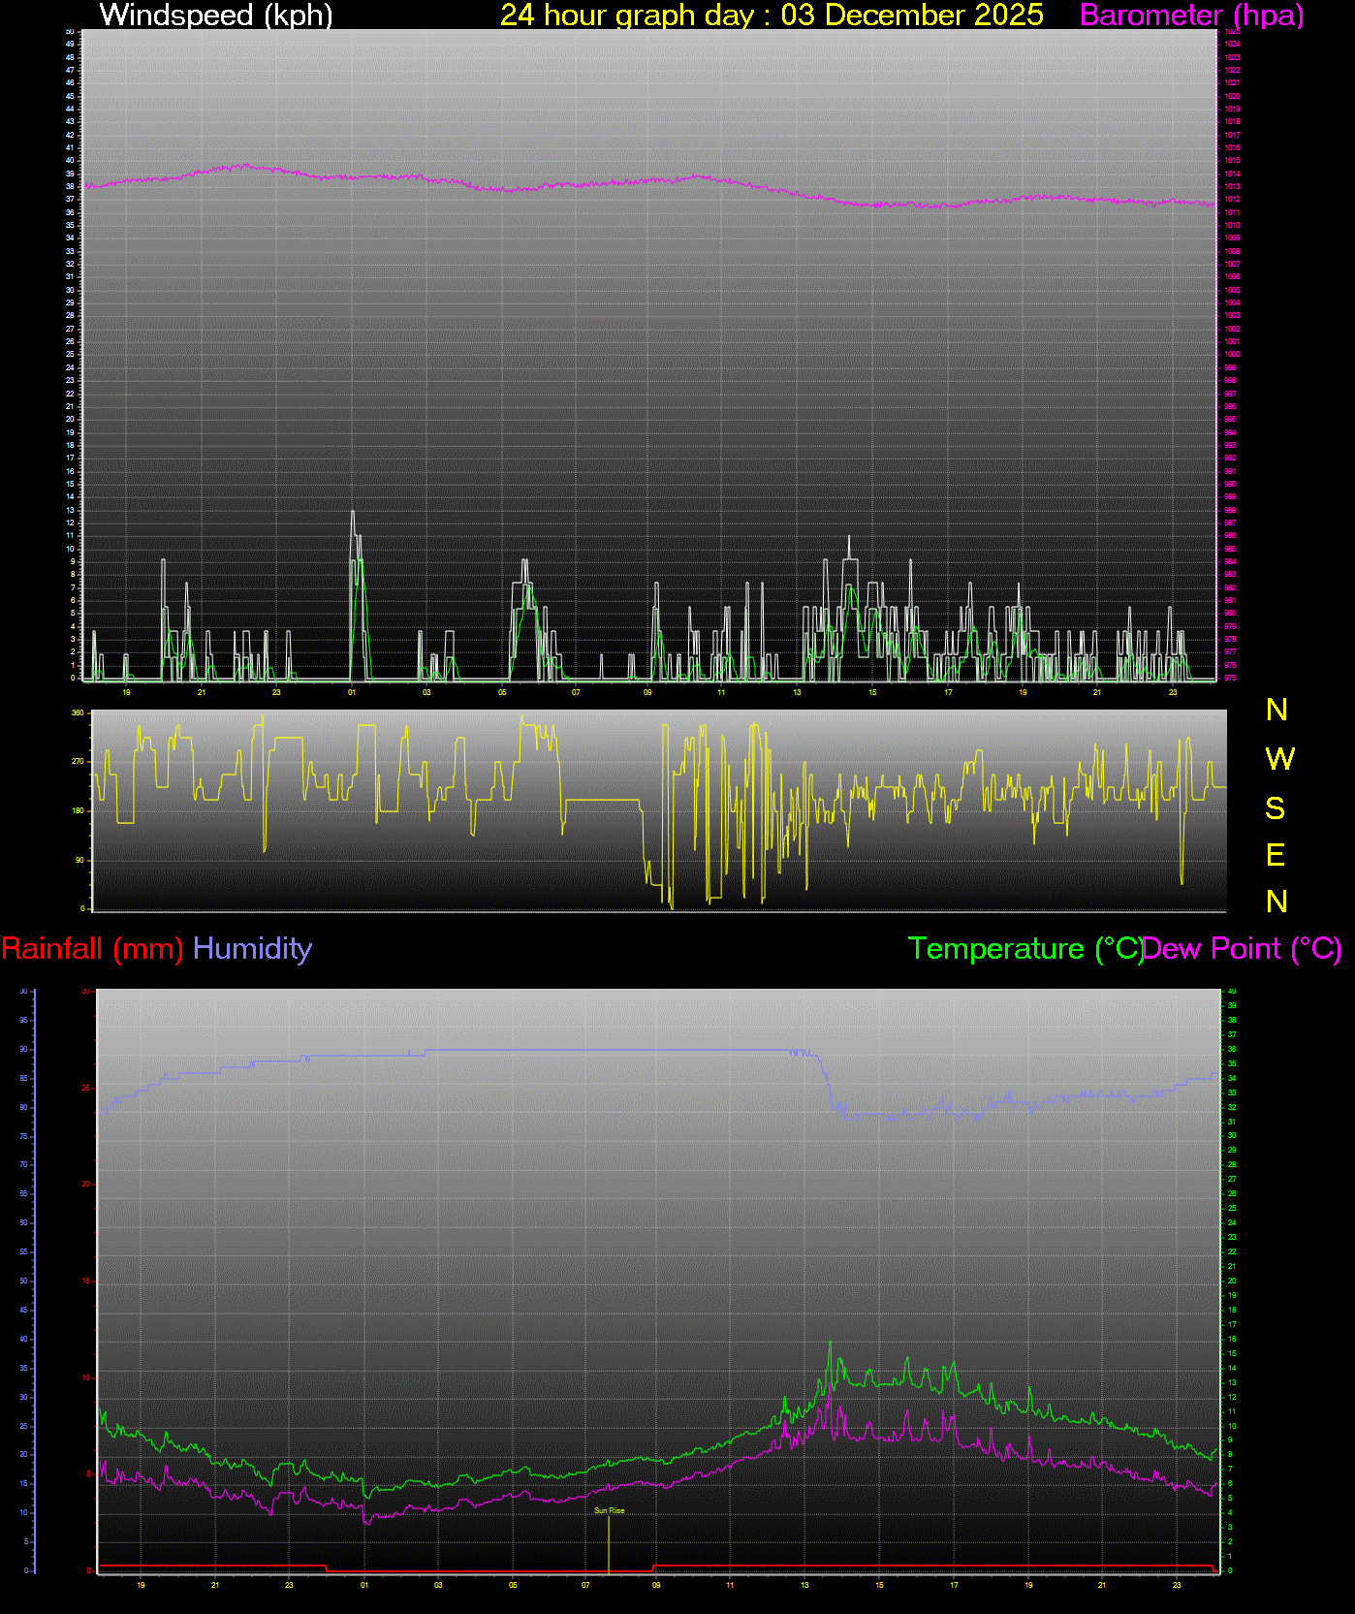Click the 'Sun Rise' marker on temperature chart

609,1510
